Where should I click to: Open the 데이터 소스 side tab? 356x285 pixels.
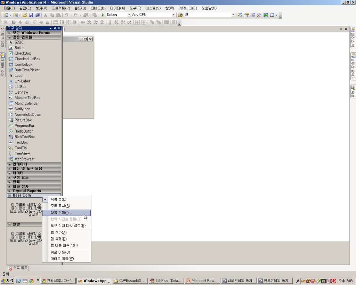click(2, 65)
